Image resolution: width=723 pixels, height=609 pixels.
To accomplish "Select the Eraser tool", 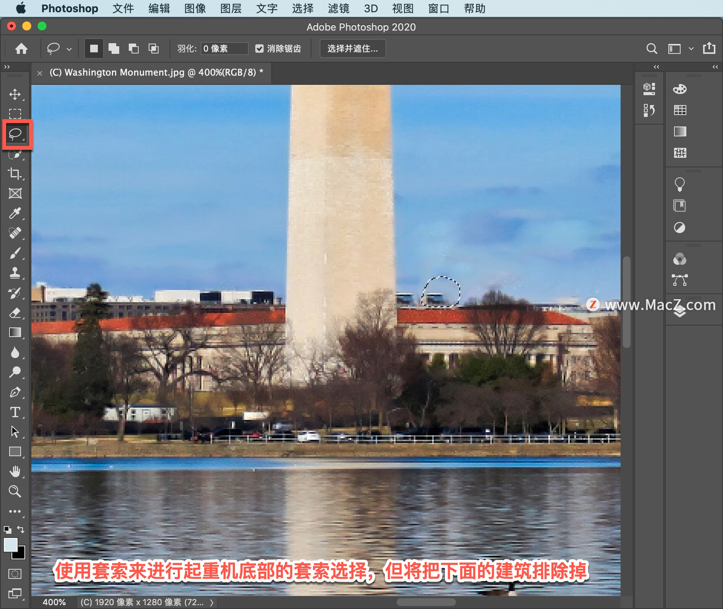I will (x=15, y=313).
